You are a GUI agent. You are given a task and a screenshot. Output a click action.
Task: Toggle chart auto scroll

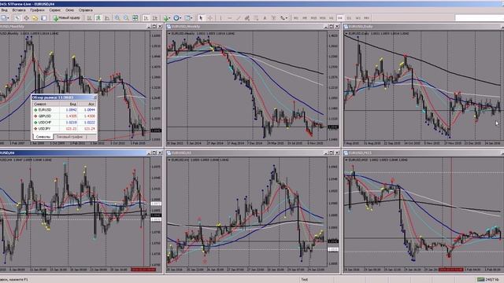click(x=146, y=18)
